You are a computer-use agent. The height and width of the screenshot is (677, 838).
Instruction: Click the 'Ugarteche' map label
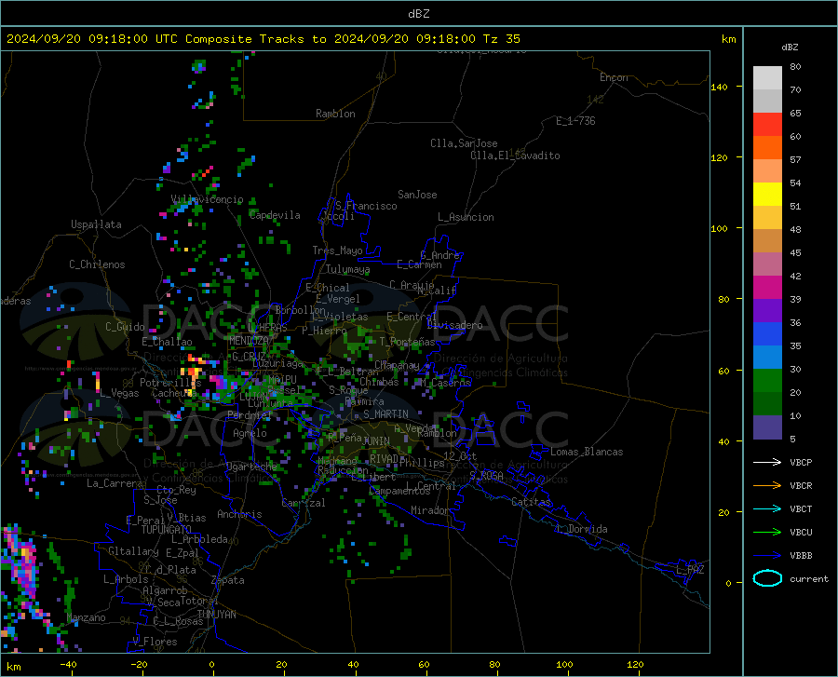pos(251,467)
